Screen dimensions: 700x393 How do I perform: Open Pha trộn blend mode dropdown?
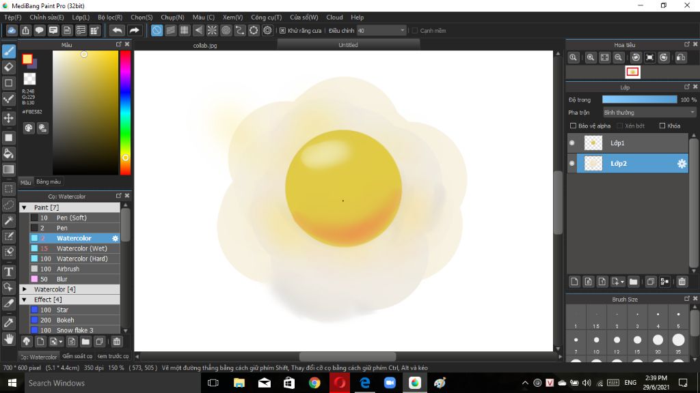tap(649, 113)
